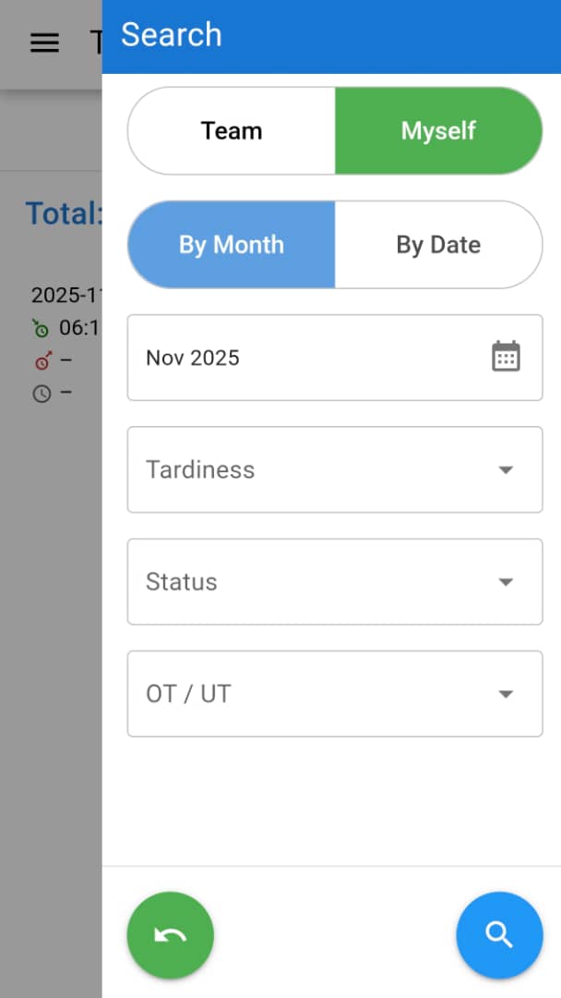Open the hamburger navigation menu
The image size is (561, 998).
(44, 43)
